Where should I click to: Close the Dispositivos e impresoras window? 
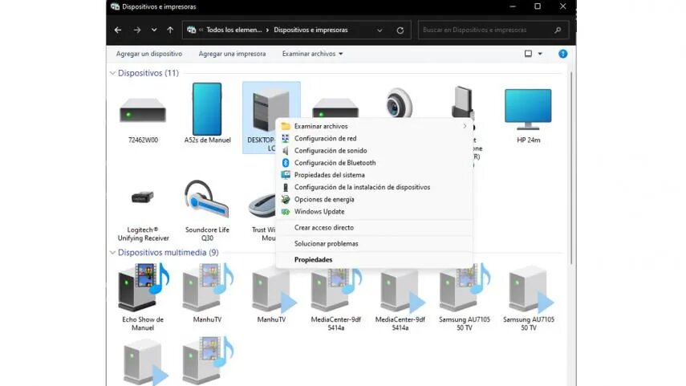click(562, 6)
